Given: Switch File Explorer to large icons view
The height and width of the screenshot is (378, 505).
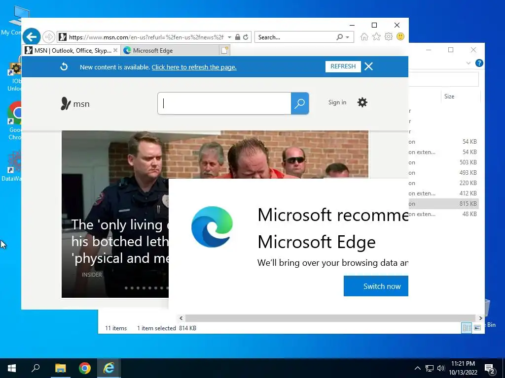Looking at the screenshot, I should 477,327.
